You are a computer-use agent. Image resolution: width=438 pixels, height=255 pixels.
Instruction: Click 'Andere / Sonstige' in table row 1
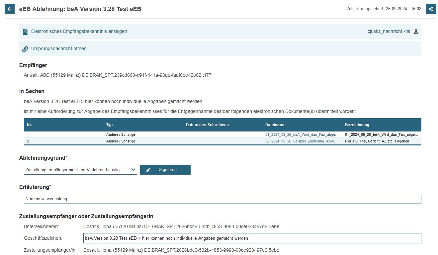121,134
